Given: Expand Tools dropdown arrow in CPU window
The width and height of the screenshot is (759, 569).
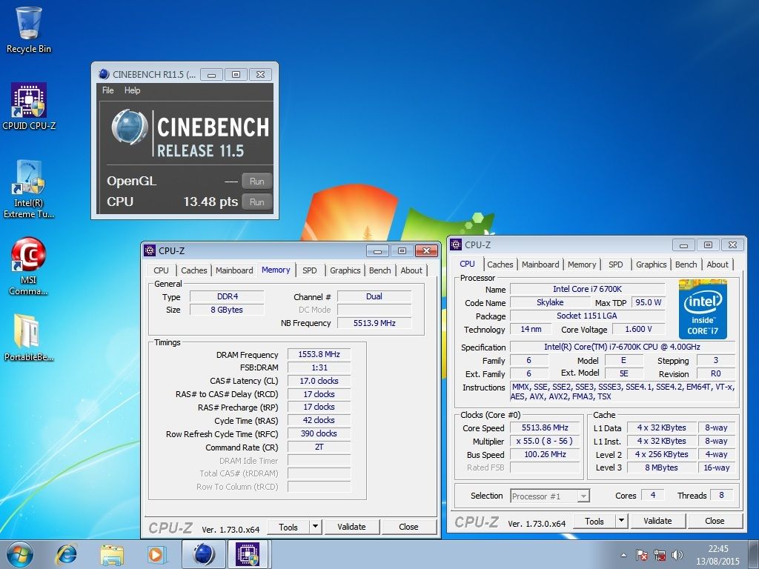Looking at the screenshot, I should (x=621, y=521).
